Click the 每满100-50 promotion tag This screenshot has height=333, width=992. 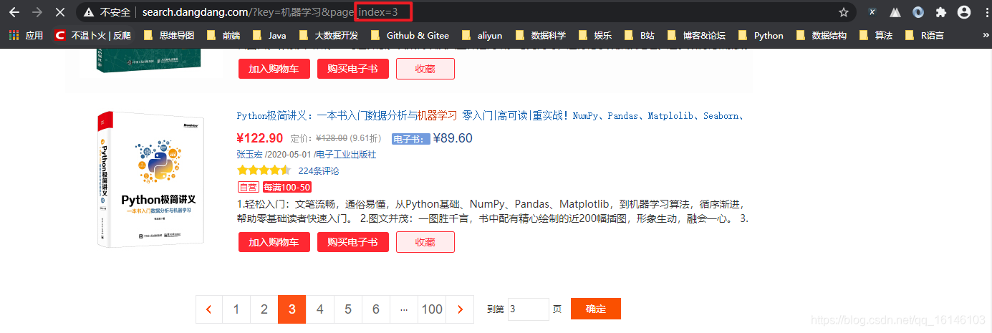coord(286,187)
